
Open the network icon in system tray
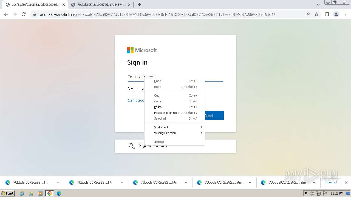318,193
